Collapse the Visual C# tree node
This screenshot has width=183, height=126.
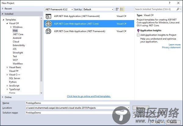(x=7, y=23)
